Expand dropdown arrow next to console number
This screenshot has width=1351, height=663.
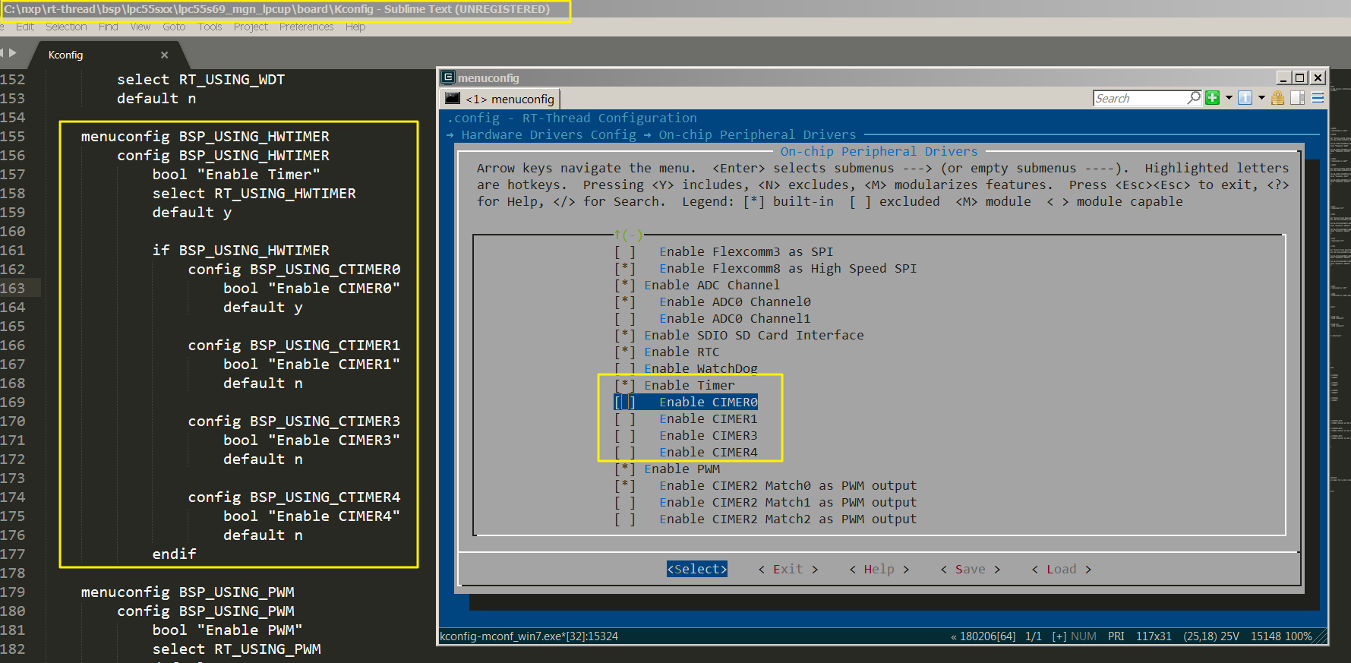[x=1261, y=98]
